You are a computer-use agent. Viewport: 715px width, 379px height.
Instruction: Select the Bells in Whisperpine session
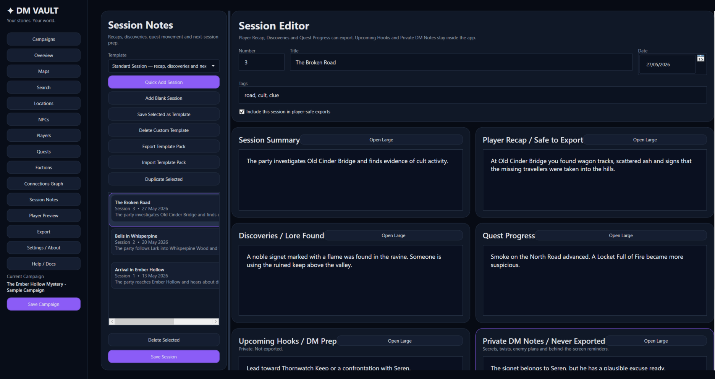(x=165, y=242)
